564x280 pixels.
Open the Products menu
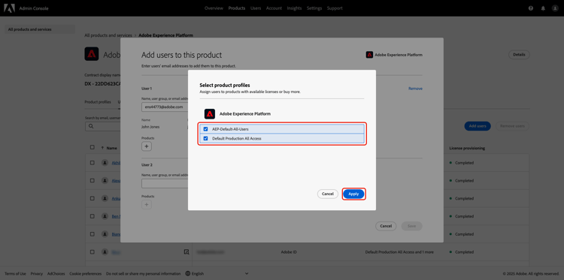click(237, 8)
